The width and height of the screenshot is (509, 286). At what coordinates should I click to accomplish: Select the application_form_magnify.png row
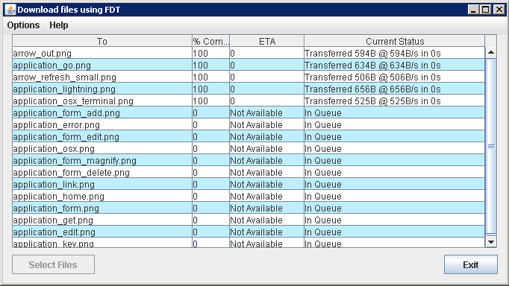click(249, 160)
